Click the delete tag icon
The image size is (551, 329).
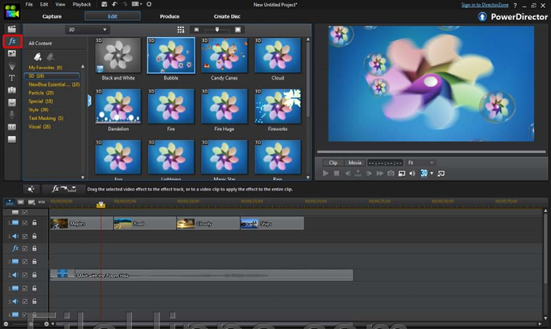pyautogui.click(x=51, y=56)
